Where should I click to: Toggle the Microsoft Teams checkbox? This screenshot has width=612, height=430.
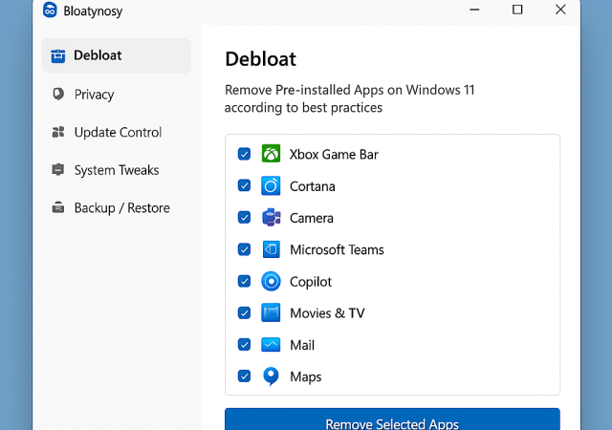[x=244, y=249]
